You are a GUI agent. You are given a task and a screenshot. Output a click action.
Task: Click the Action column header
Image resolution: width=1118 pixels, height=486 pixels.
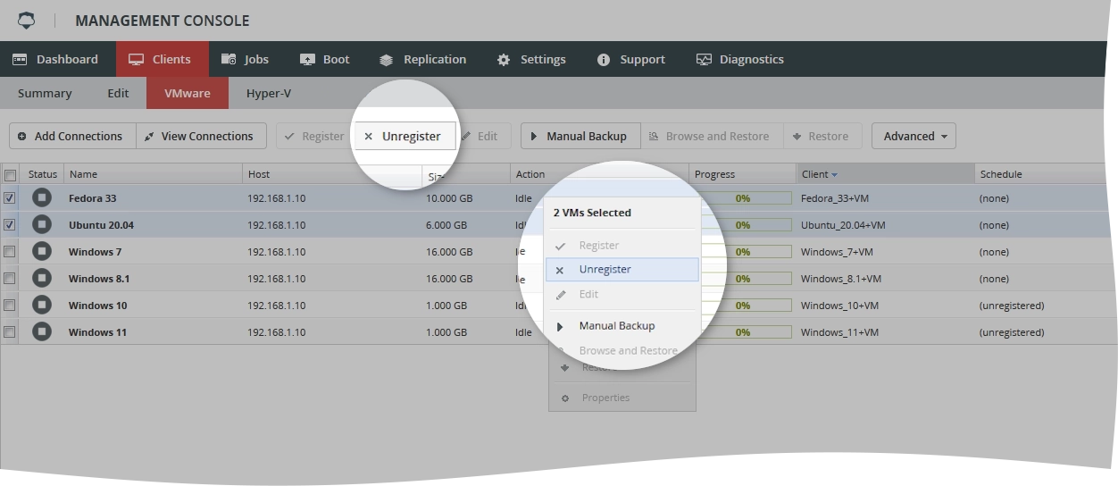point(599,174)
